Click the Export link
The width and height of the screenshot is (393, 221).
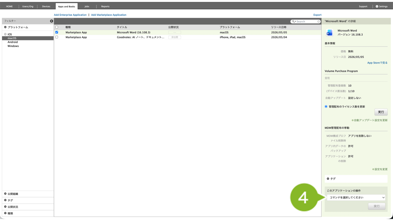[x=317, y=15]
